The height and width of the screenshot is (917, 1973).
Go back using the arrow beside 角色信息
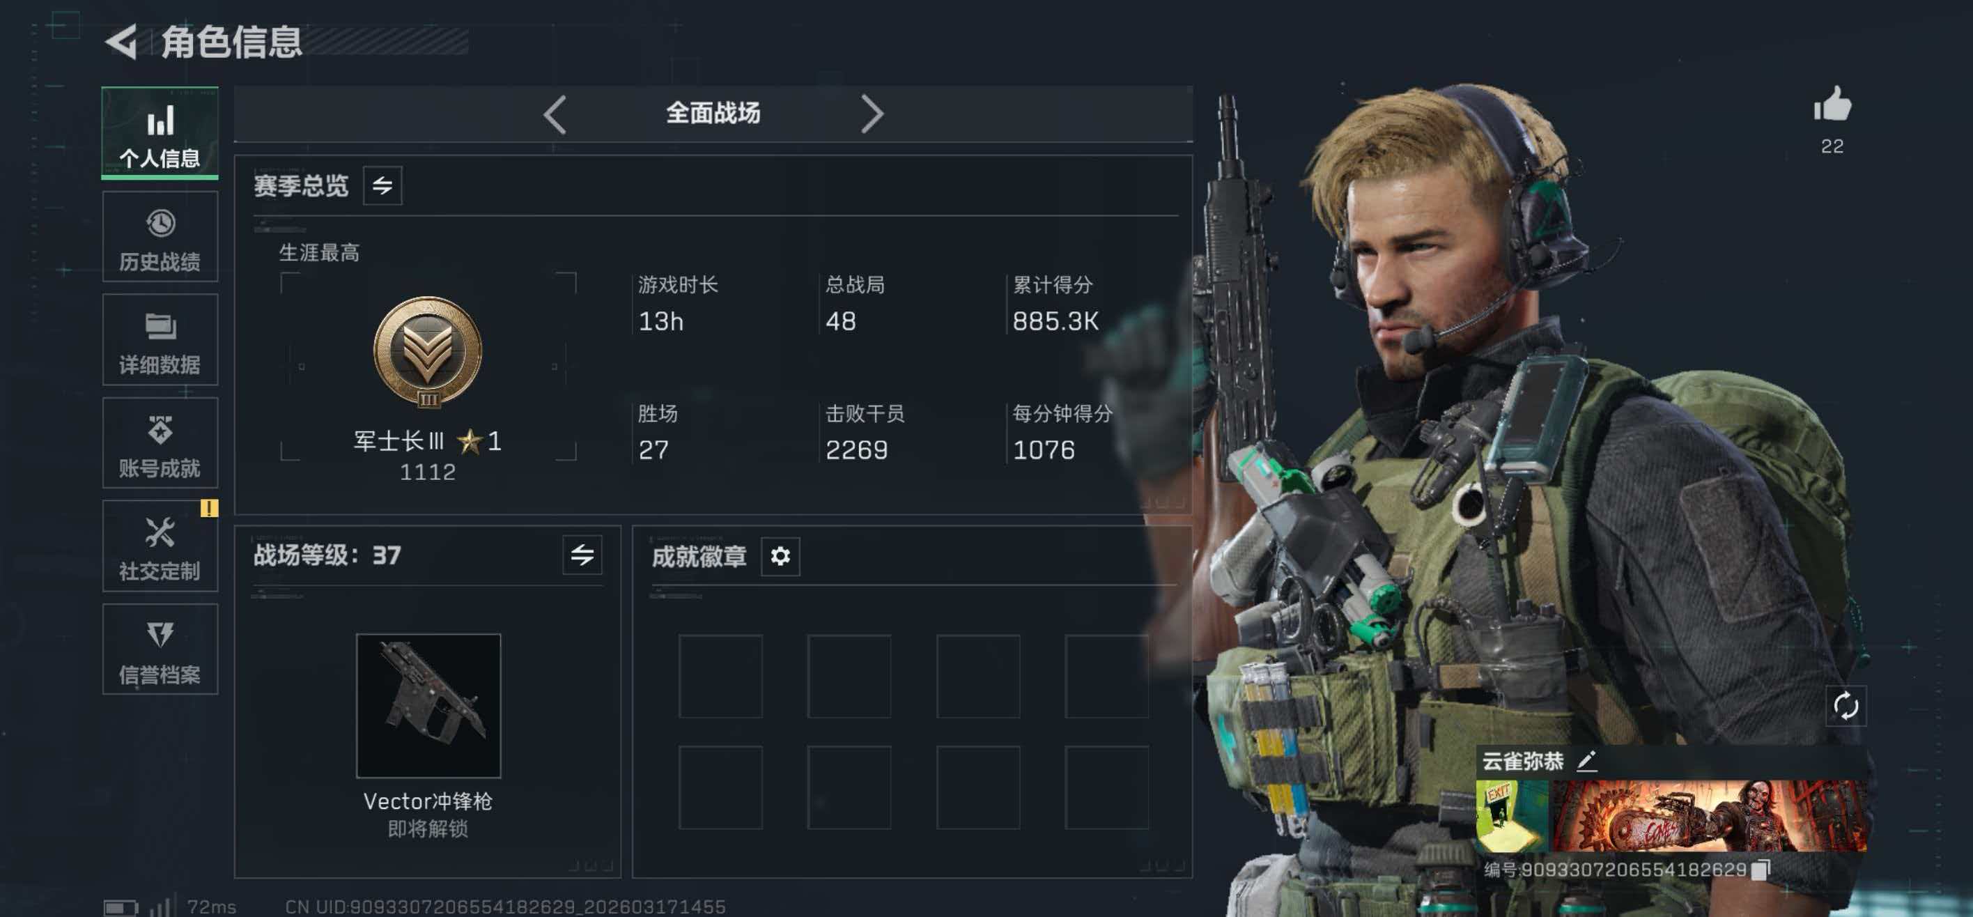(121, 41)
